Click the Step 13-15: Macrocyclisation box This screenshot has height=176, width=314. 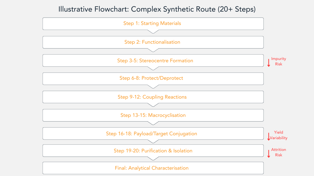pos(153,115)
